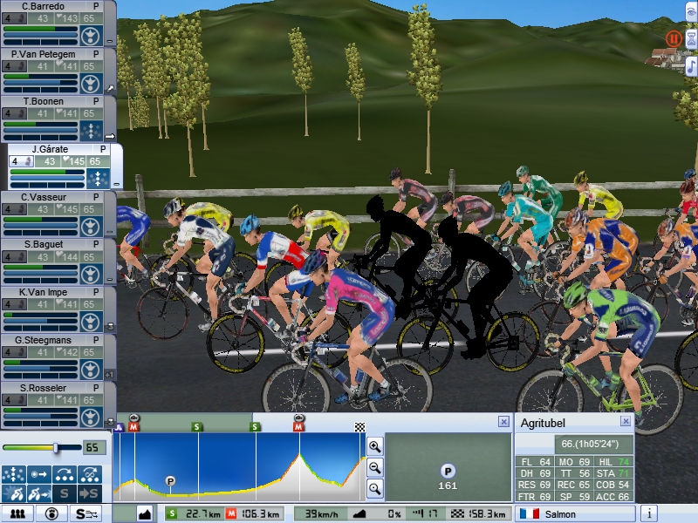698x523 pixels.
Task: Close the Agritubel rider stats panel
Action: pos(626,421)
